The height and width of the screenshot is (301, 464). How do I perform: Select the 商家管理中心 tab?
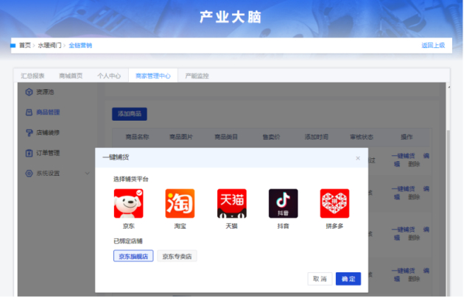tap(153, 76)
